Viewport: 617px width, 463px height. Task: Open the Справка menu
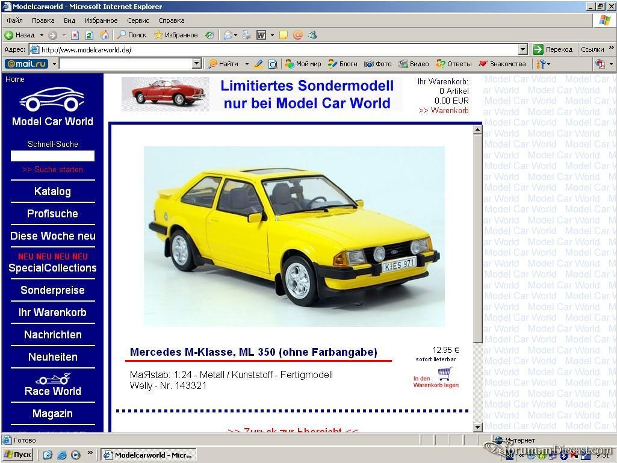click(171, 20)
